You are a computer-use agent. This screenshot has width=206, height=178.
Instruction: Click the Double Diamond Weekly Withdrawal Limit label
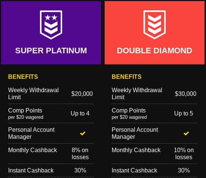tap(137, 94)
